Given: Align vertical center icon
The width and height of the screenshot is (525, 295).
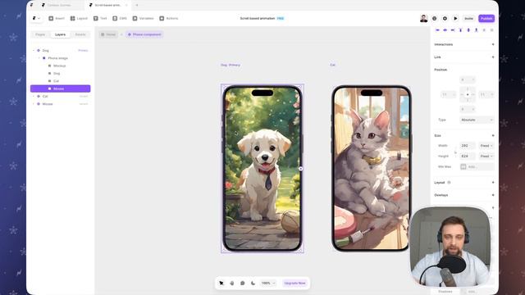Looking at the screenshot, I should (468, 30).
